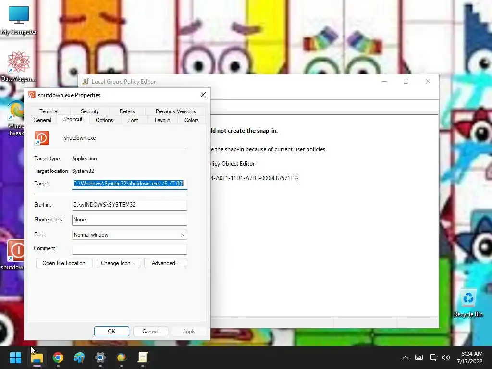Open the touch keyboard tray icon
The image size is (492, 369).
point(419,357)
